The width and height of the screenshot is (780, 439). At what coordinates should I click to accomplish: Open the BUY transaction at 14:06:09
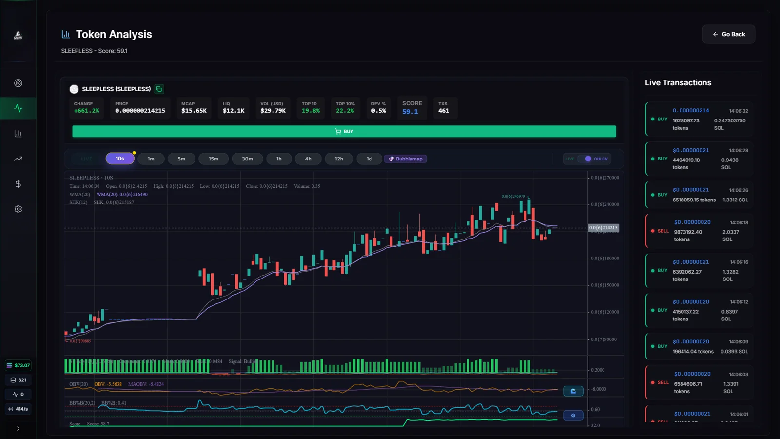point(700,346)
